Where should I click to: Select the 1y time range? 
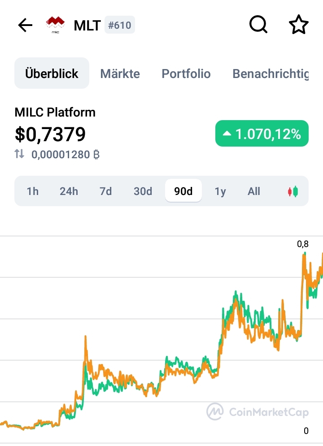point(220,191)
